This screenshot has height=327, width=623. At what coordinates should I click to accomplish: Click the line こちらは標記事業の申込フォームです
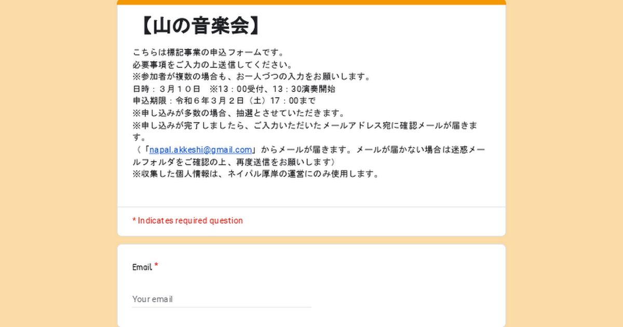pos(209,52)
